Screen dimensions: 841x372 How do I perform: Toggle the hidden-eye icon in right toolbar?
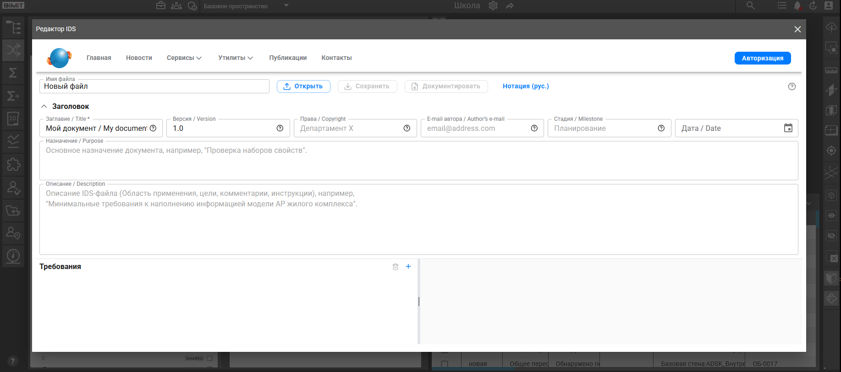click(831, 236)
